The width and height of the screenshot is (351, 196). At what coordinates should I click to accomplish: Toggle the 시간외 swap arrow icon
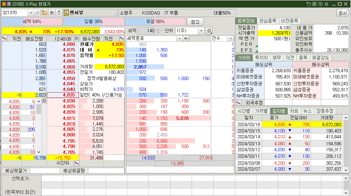(76, 163)
